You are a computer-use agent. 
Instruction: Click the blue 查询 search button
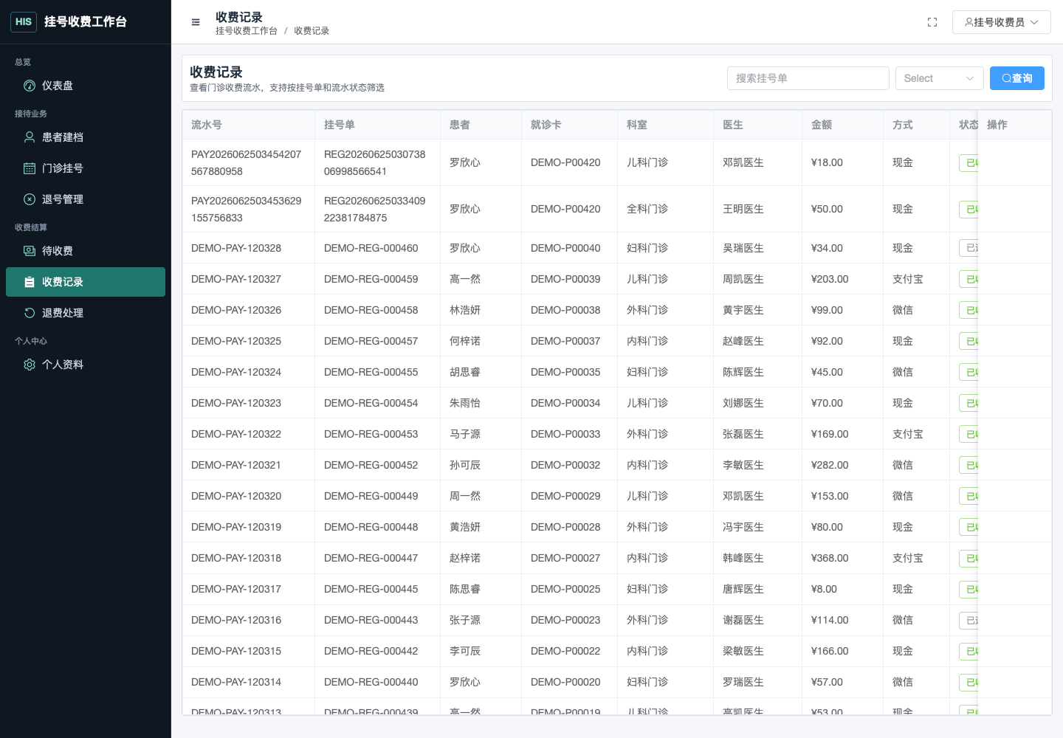pos(1016,78)
